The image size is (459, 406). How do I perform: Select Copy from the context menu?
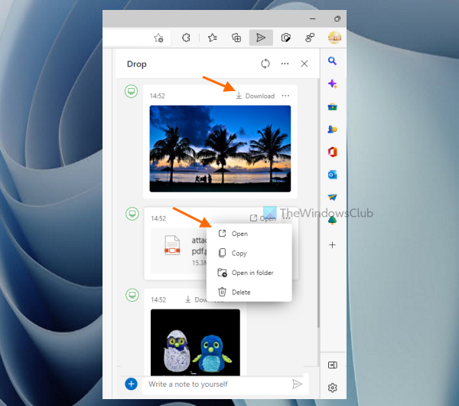(x=239, y=253)
